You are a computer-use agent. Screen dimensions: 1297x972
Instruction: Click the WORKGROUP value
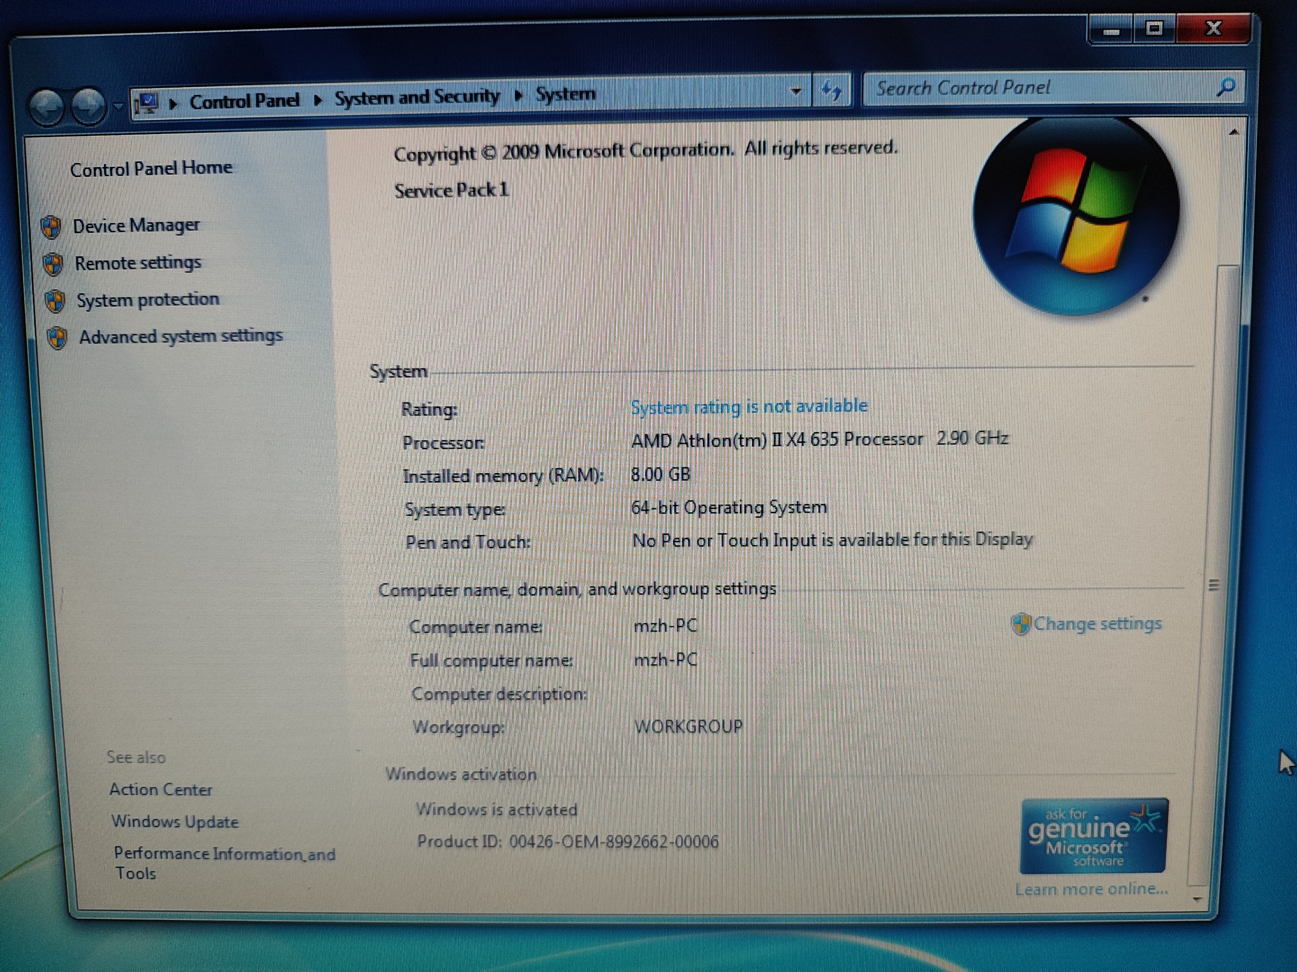(x=689, y=726)
